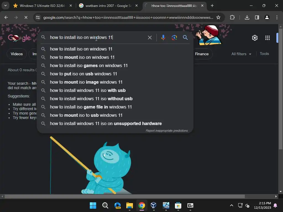
Task: Choose 'iso on unsupported hardware' suggestion
Action: click(x=115, y=123)
